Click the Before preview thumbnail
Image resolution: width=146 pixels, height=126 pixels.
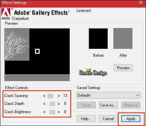98,39
